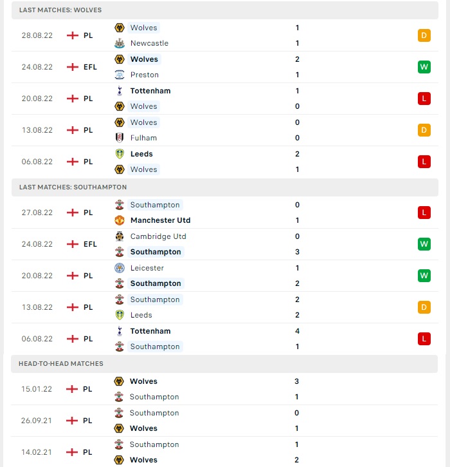Click orange D badge for Wolves-Newcastle
The height and width of the screenshot is (467, 450).
coord(424,35)
